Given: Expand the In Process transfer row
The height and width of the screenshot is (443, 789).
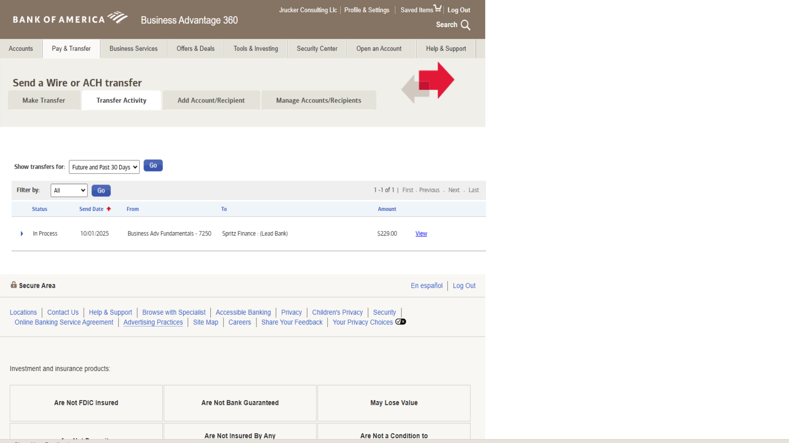Looking at the screenshot, I should [x=22, y=234].
